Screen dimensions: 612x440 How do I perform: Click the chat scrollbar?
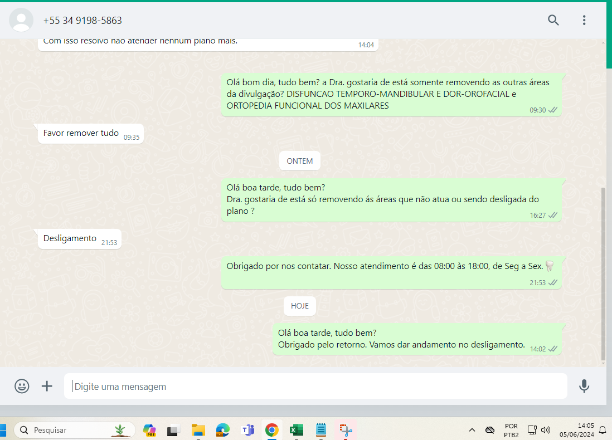coord(603,273)
